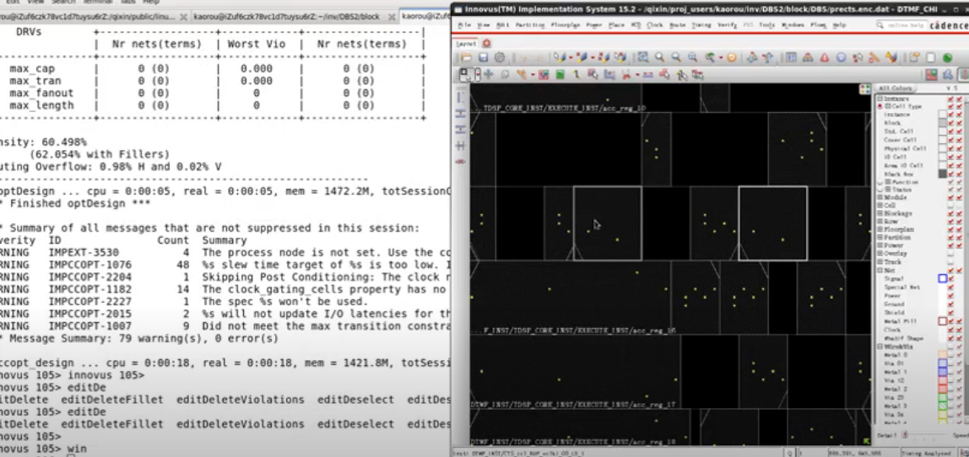Open the Route menu
The image size is (969, 457).
pyautogui.click(x=677, y=25)
